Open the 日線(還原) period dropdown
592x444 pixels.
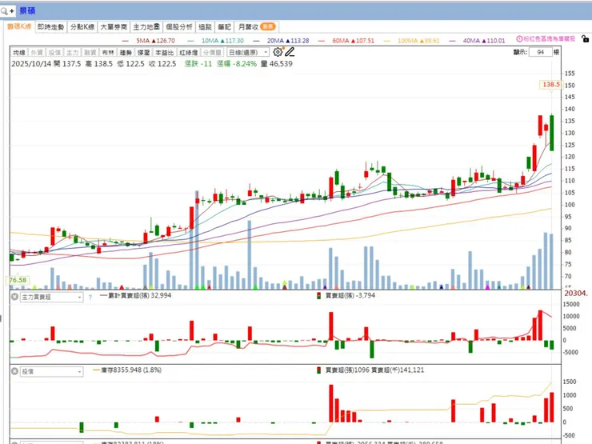tap(248, 53)
